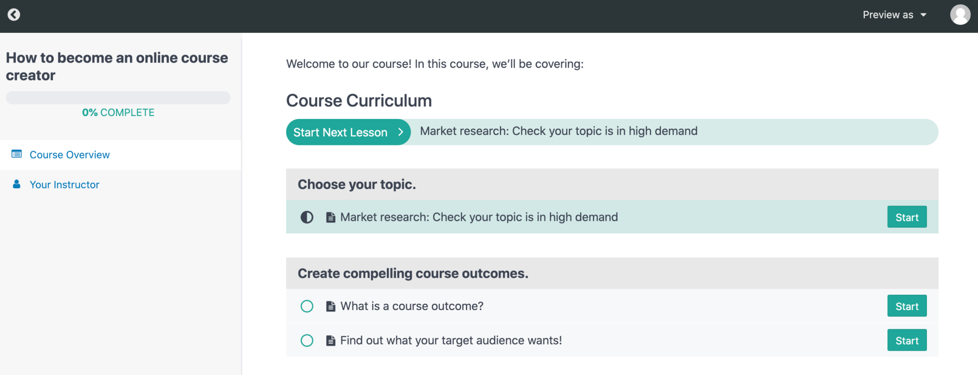Image resolution: width=978 pixels, height=375 pixels.
Task: Click the back arrow icon in header
Action: [x=14, y=15]
